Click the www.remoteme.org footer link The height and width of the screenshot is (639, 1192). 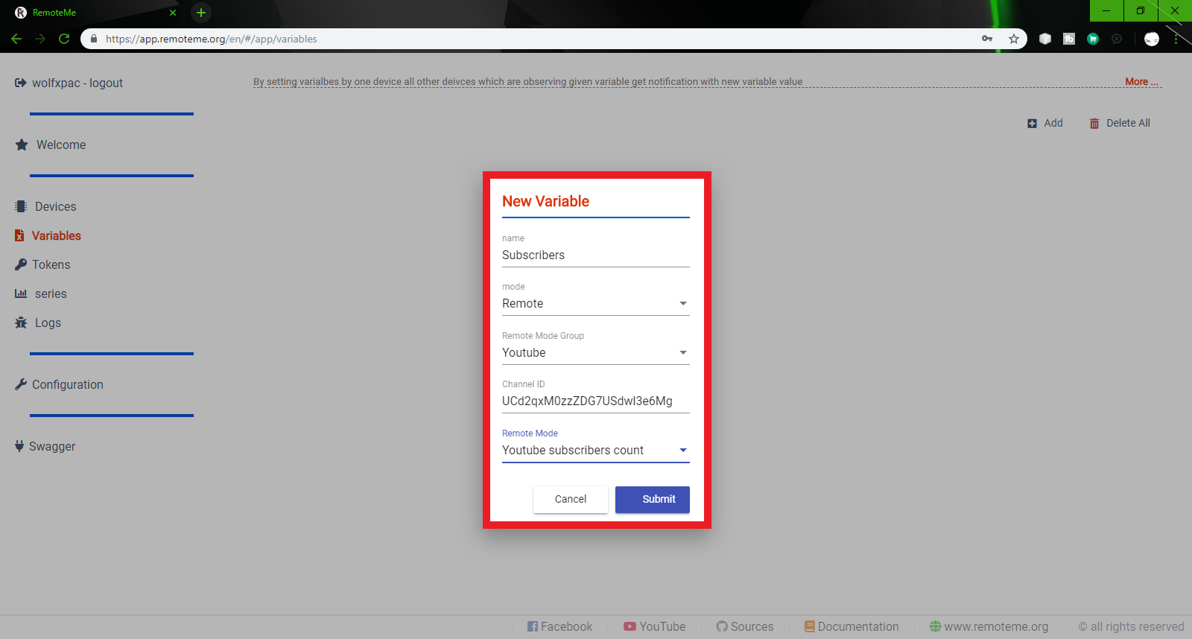[996, 626]
